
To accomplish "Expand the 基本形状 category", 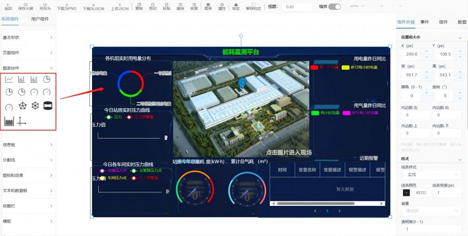I will (28, 37).
